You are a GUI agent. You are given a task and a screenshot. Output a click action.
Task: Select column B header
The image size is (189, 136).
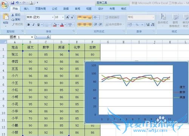coord(30,42)
